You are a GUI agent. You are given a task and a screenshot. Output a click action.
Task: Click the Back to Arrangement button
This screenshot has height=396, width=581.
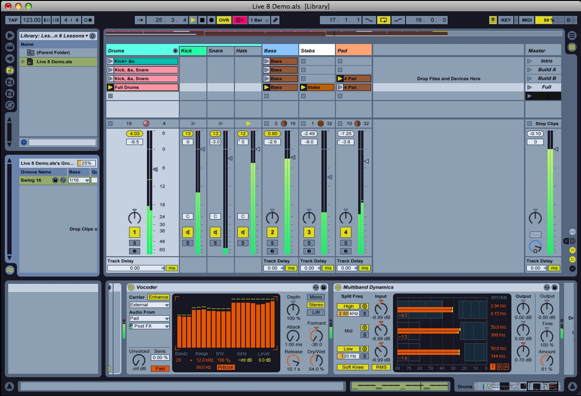[240, 20]
